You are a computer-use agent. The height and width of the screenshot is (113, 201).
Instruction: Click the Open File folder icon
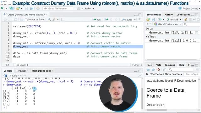tap(18, 8)
